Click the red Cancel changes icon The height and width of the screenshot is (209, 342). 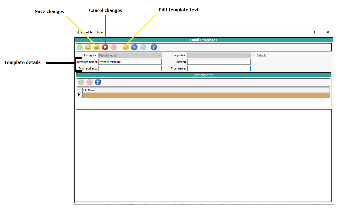click(x=105, y=47)
